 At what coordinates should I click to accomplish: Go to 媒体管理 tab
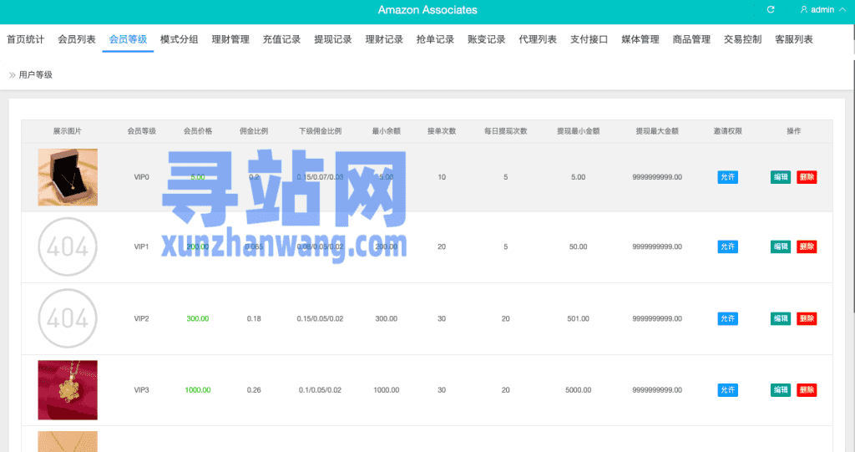click(x=640, y=39)
